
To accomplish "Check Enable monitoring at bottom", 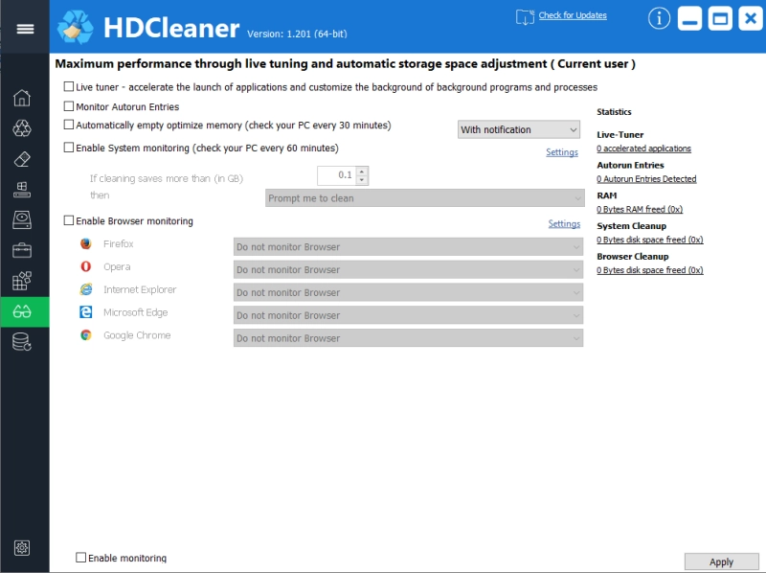I will tap(81, 558).
